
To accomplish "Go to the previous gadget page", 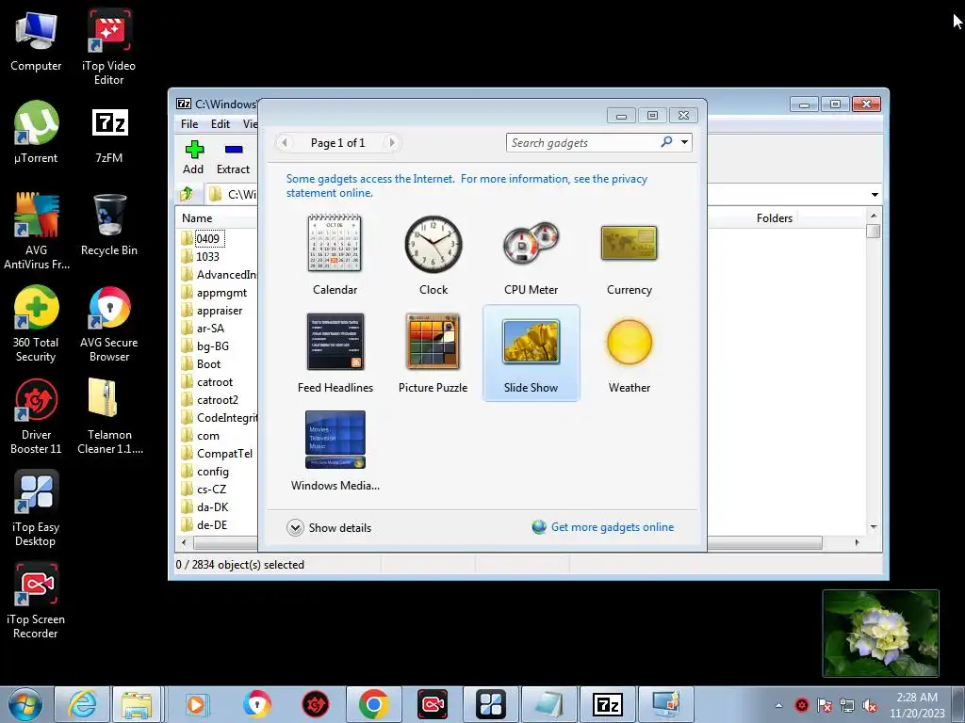I will coord(285,143).
